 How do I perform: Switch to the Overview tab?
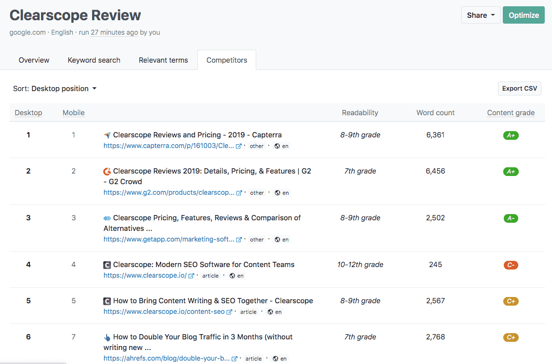(x=34, y=60)
